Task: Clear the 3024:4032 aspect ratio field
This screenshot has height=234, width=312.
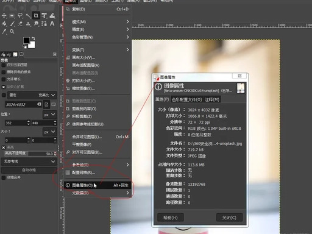Action: [x=39, y=104]
